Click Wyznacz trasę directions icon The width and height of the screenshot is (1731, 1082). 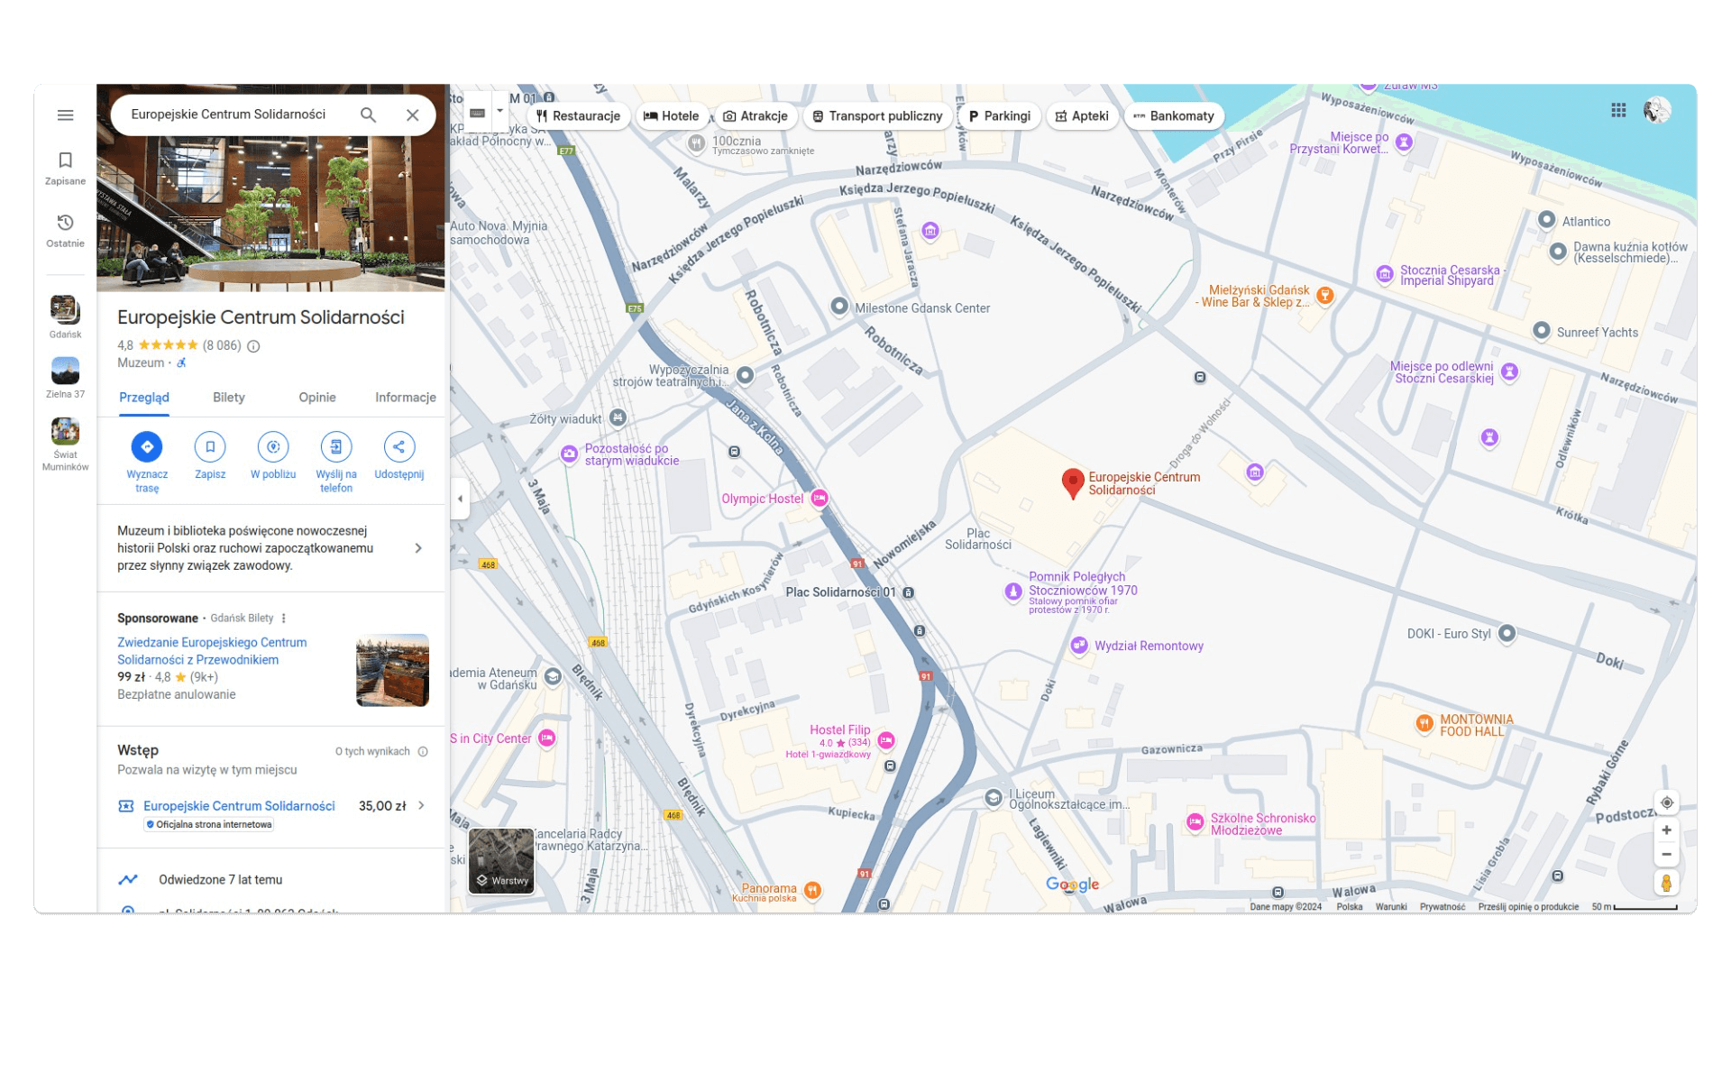click(x=147, y=446)
